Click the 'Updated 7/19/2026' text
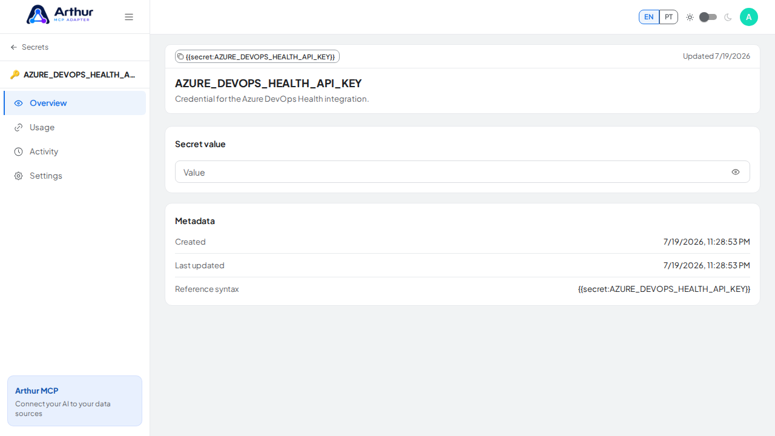The width and height of the screenshot is (775, 436). coord(716,56)
